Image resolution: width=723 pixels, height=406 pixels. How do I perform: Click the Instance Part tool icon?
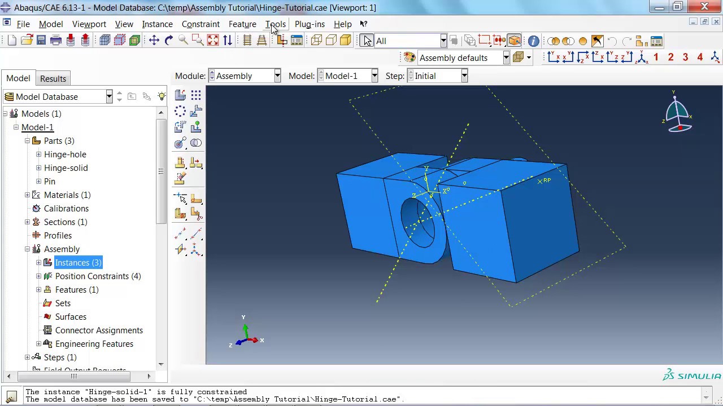point(180,95)
